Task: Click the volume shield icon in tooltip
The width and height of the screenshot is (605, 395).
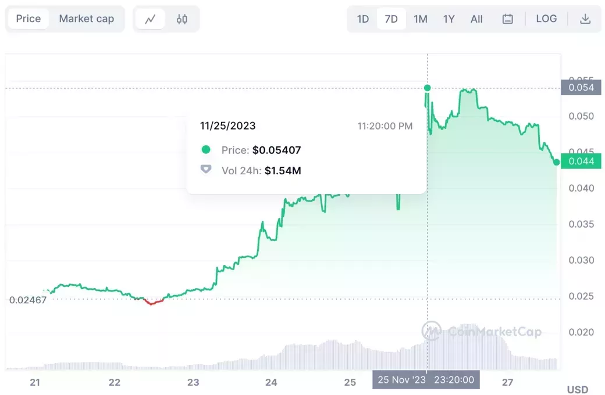Action: 205,170
